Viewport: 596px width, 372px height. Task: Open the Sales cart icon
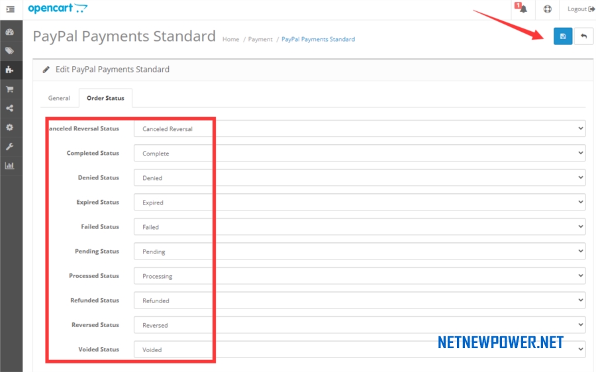pos(10,89)
